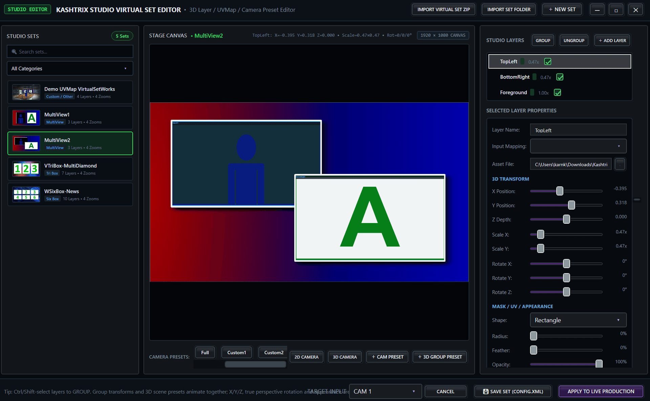650x401 pixels.
Task: Choose the Custom1 camera preset
Action: point(237,353)
